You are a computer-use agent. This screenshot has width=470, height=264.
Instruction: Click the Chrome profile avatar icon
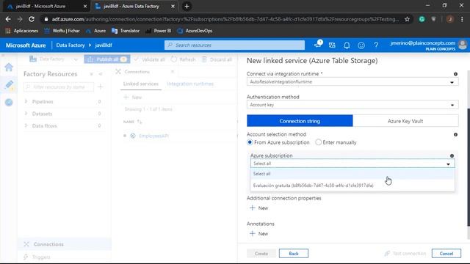[449, 19]
